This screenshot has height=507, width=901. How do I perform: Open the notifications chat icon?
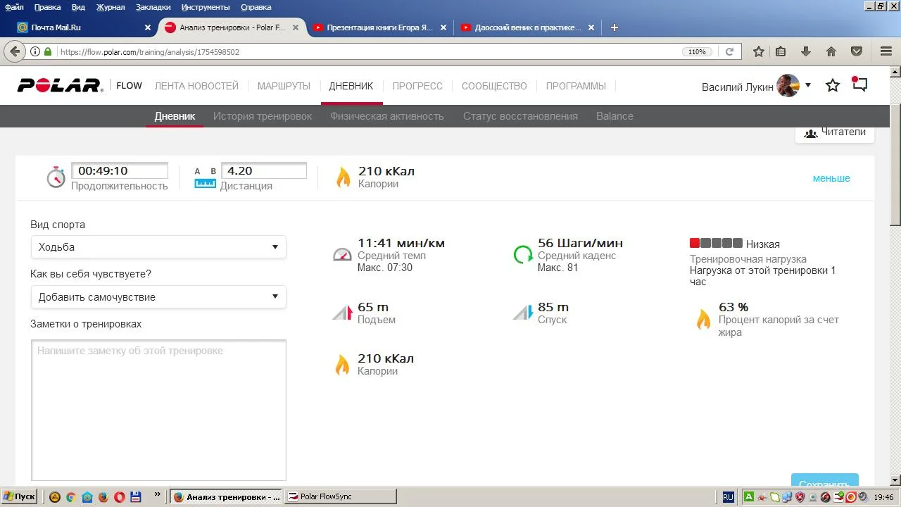point(859,85)
